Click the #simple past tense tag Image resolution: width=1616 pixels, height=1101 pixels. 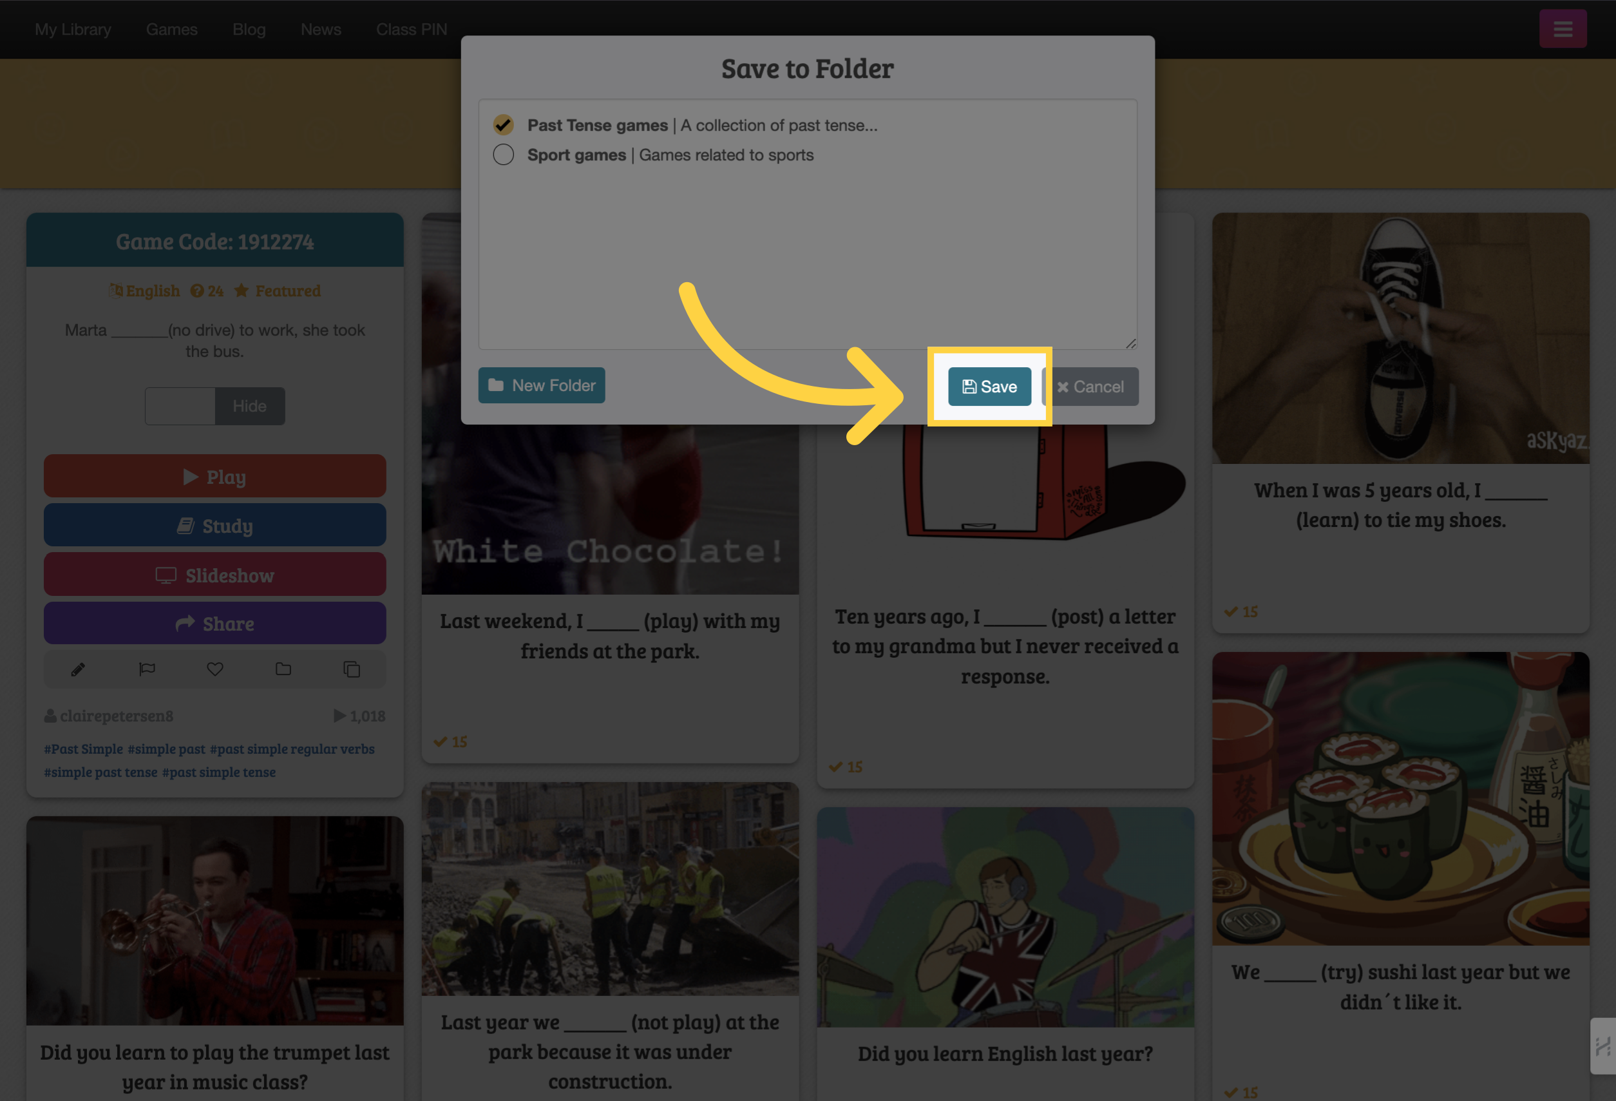(x=101, y=772)
